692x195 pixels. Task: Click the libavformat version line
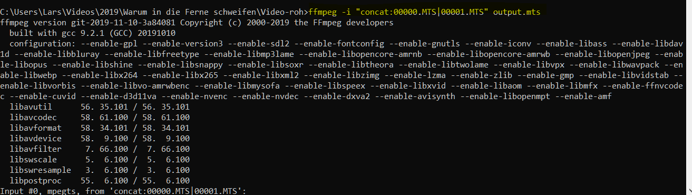[x=99, y=127]
